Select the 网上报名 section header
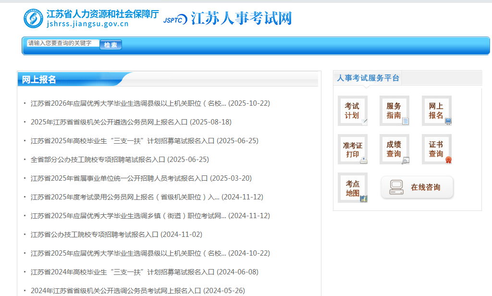Viewport: 492px width, 296px height. (x=38, y=79)
